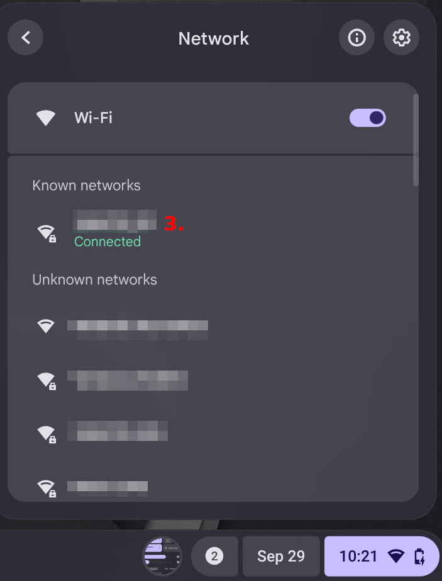Click the Wi-Fi signal icon in the header row
The width and height of the screenshot is (442, 581).
(45, 117)
